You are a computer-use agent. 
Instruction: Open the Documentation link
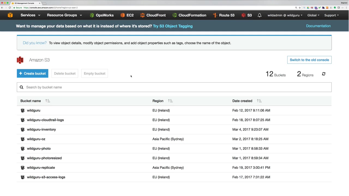click(318, 26)
